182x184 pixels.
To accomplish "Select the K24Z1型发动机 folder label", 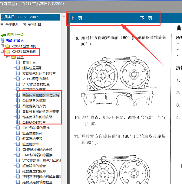I will click(x=24, y=52).
